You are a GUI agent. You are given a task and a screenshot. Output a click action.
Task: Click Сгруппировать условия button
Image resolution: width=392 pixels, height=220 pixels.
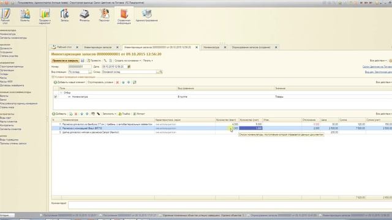click(100, 82)
